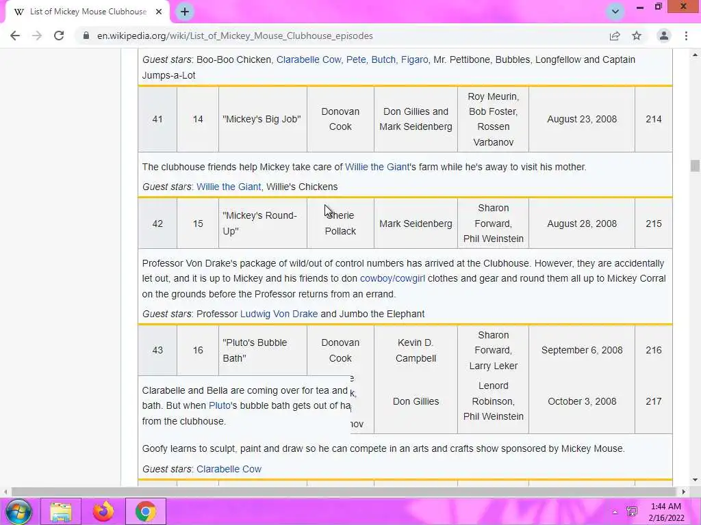Follow the cowboy/cowgirl link
The height and width of the screenshot is (525, 701).
392,279
